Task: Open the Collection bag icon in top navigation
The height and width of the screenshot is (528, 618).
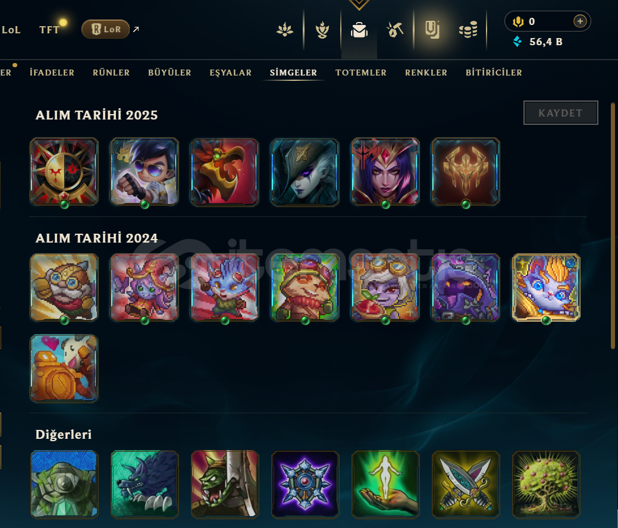Action: pos(359,30)
